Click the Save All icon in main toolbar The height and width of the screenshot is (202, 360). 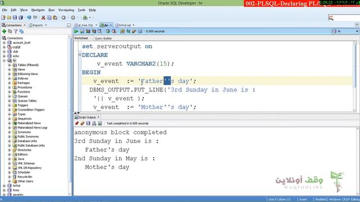click(x=21, y=17)
